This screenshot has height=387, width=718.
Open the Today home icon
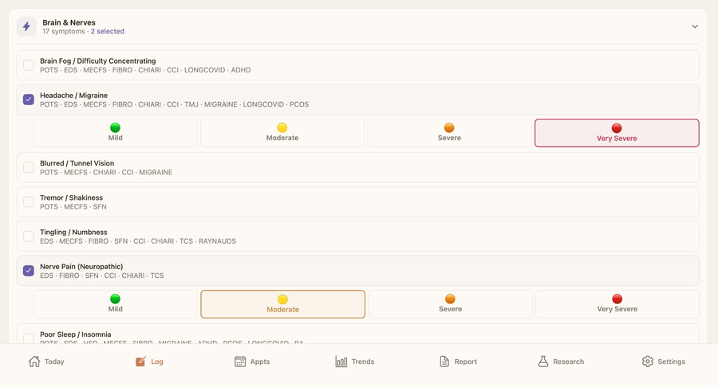34,362
